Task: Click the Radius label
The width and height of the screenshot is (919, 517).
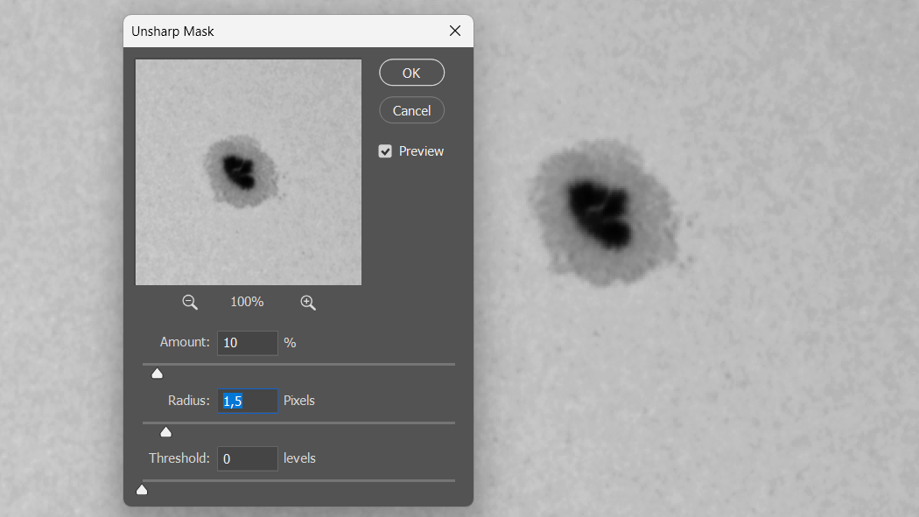Action: (189, 401)
